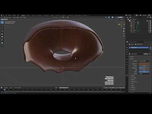The image size is (152, 114).
Task: Open the Material properties tab
Action: [x=127, y=75]
